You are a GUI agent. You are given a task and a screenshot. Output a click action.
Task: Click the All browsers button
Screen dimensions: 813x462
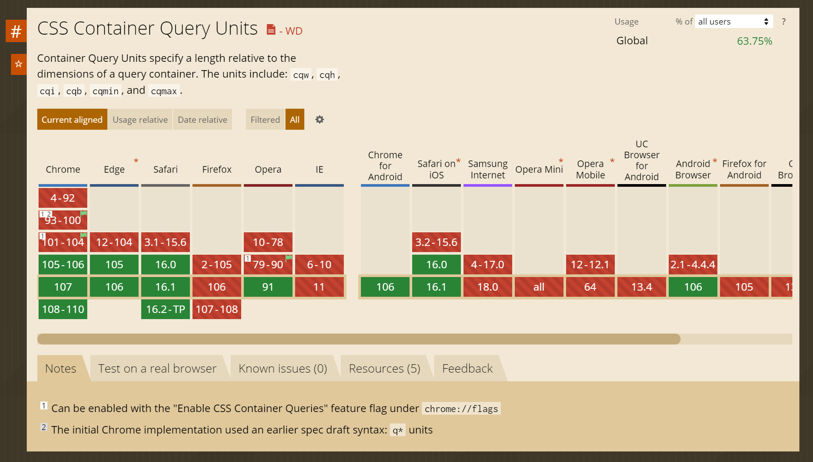(295, 120)
